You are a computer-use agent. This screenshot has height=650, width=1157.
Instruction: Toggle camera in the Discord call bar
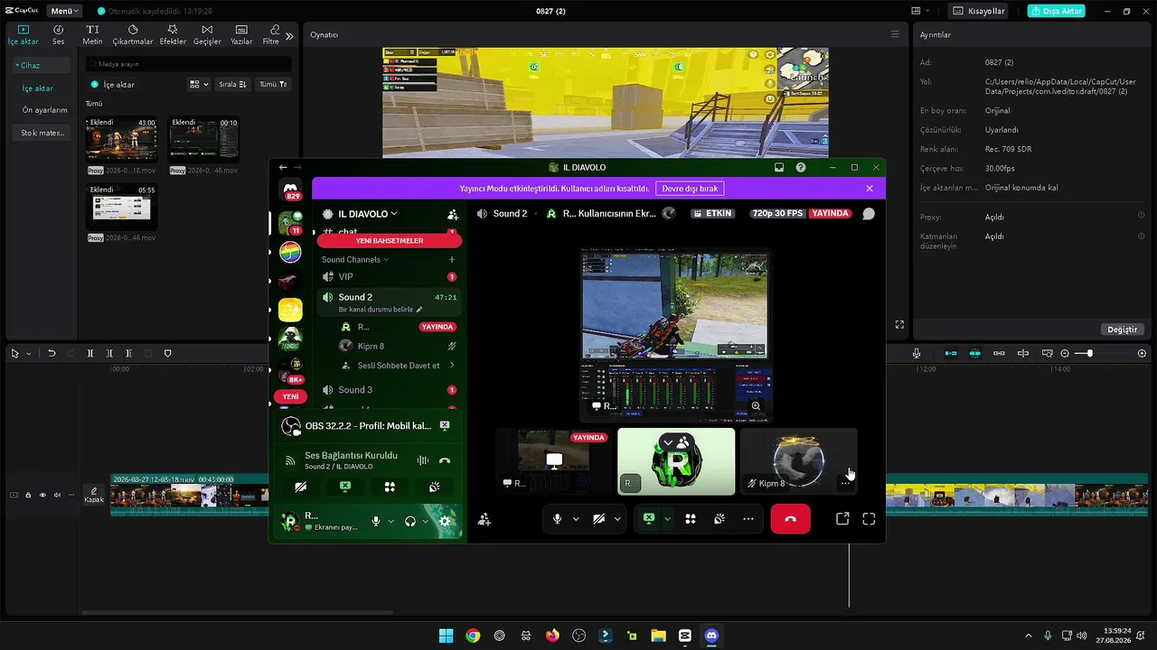coord(598,519)
